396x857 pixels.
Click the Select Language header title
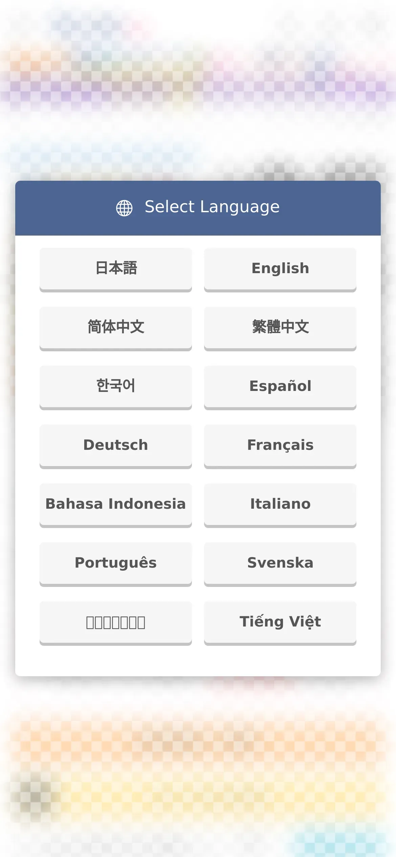tap(212, 207)
